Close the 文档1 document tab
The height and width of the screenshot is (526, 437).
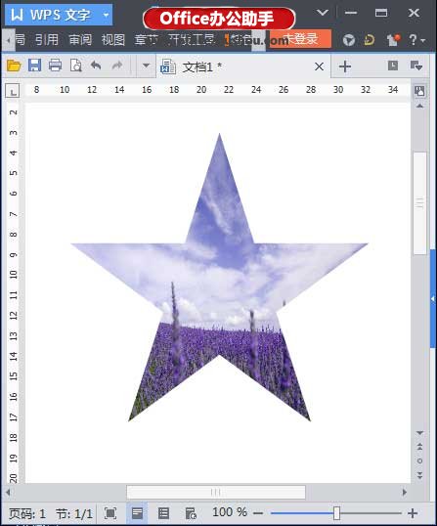click(x=320, y=66)
